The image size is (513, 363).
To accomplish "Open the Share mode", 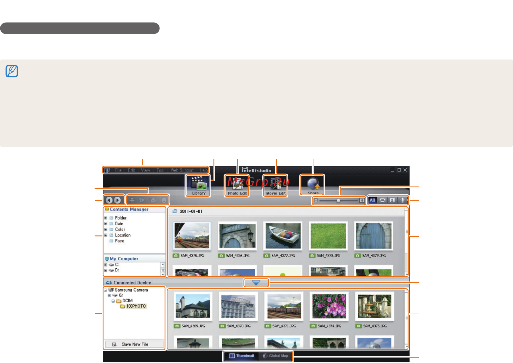I will coord(313,185).
